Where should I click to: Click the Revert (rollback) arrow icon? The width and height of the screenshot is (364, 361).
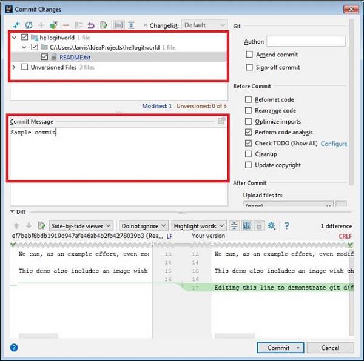click(91, 25)
